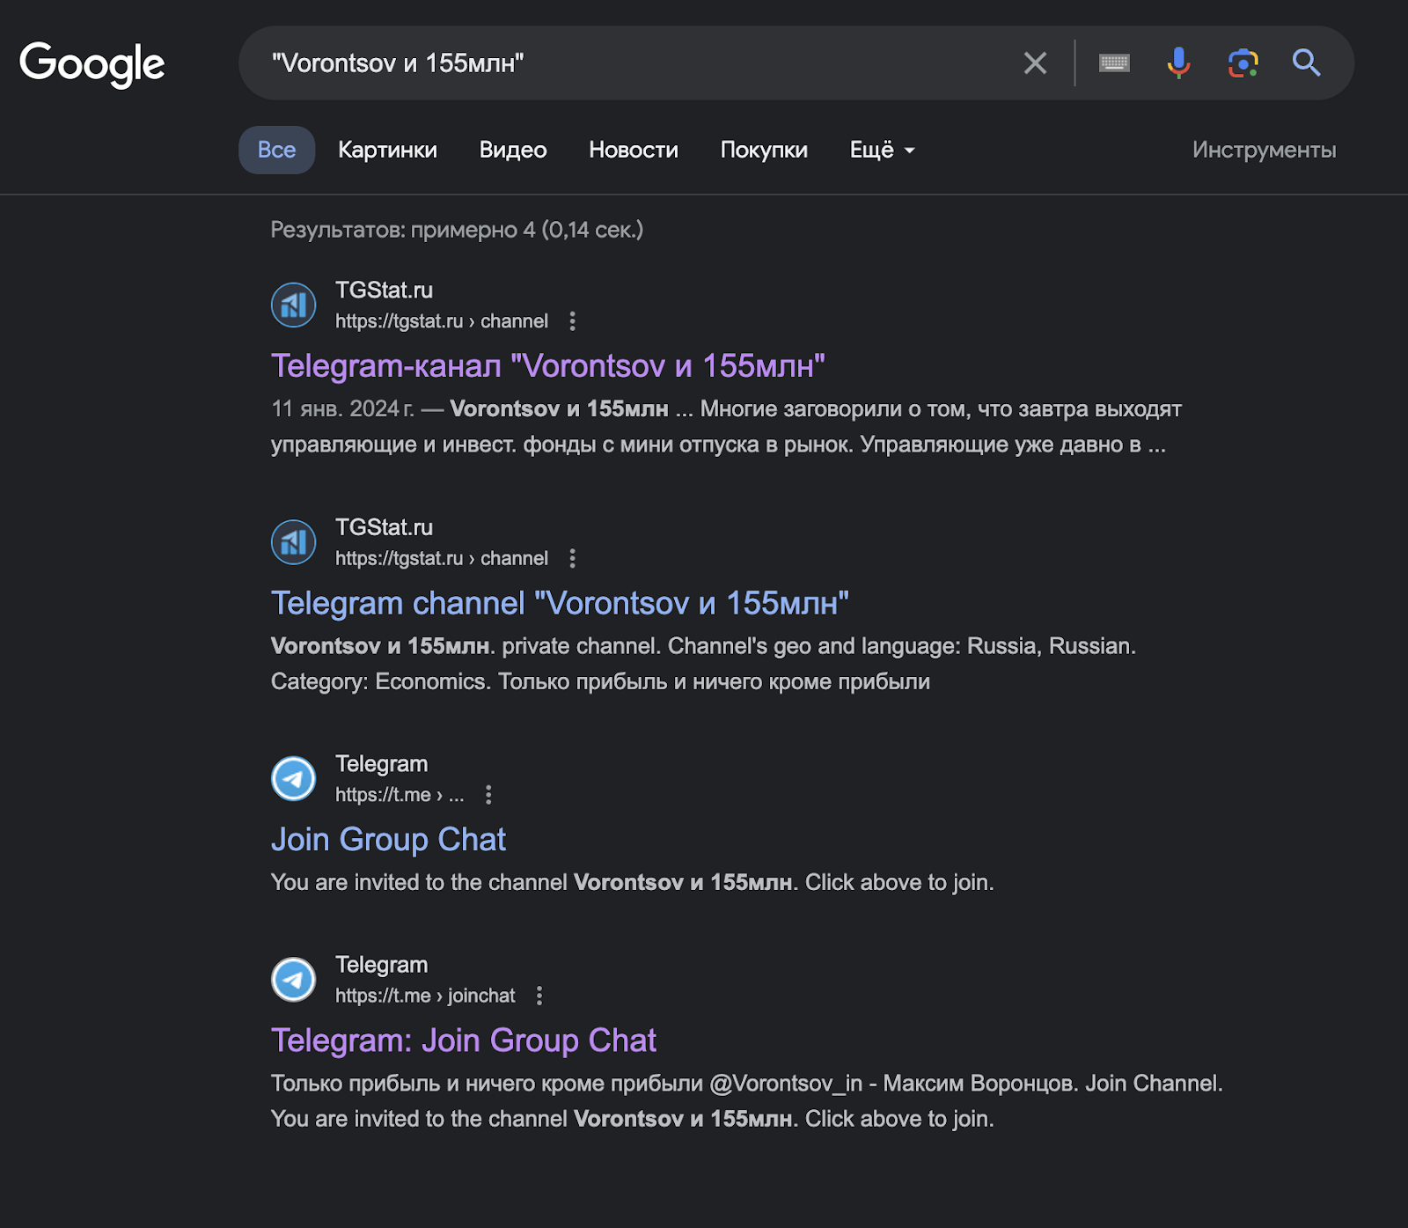Click Результатов: примерно 4 stats text
Screen dimensions: 1408x1228
(x=457, y=230)
